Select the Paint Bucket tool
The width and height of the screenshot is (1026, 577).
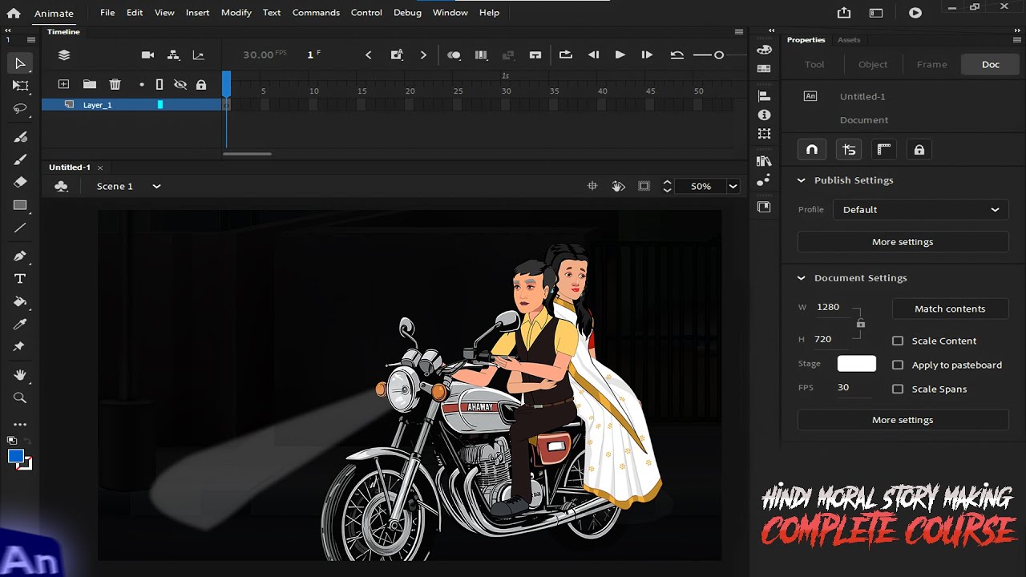20,302
